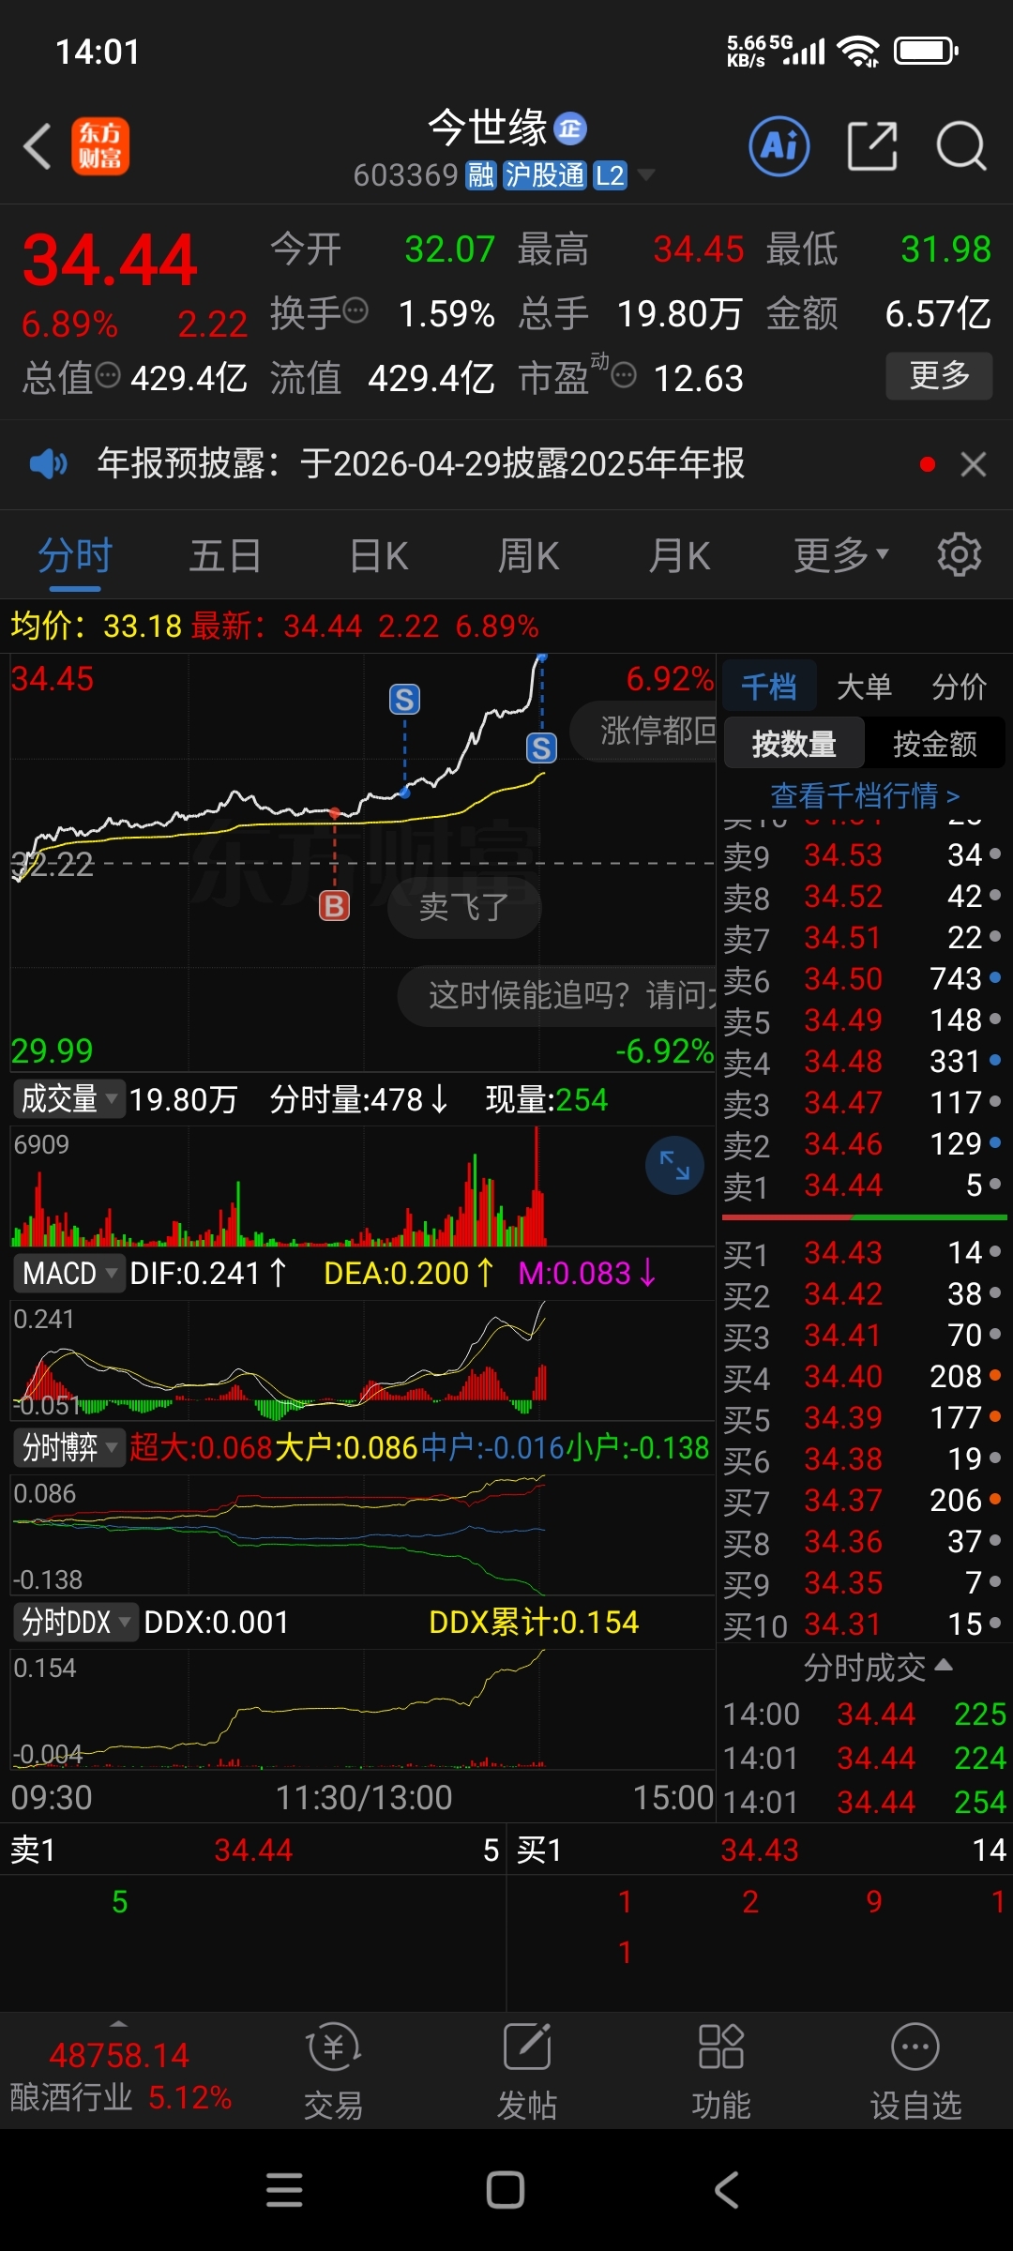The width and height of the screenshot is (1013, 2251).
Task: Dismiss the 年报预披露 notice with X
Action: click(974, 464)
